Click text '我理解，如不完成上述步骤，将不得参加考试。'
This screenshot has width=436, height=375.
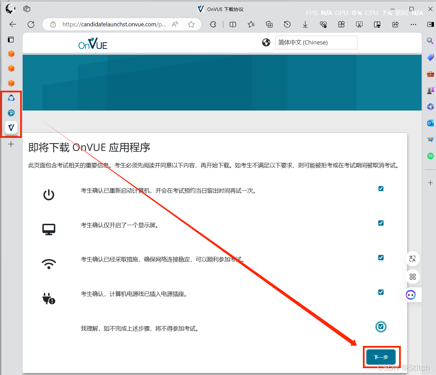(x=140, y=328)
